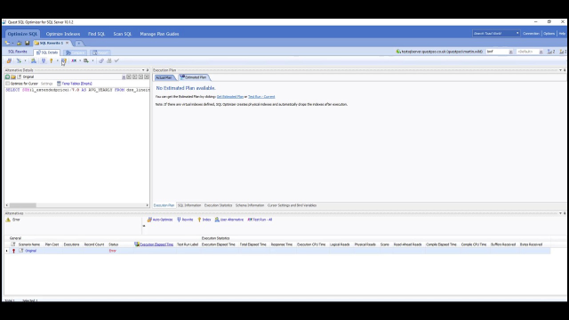Screen dimensions: 569x320
Task: Select the Schema Information bottom tab
Action: coord(250,205)
